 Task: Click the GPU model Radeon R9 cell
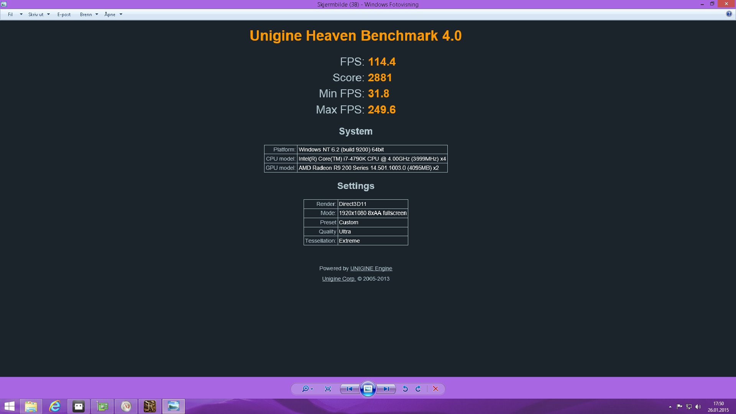point(372,168)
